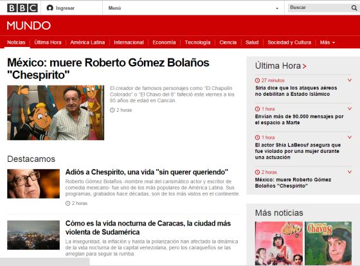Open headline México: muere Roberto Gómez Bolaños
The image size is (360, 266).
pyautogui.click(x=108, y=69)
